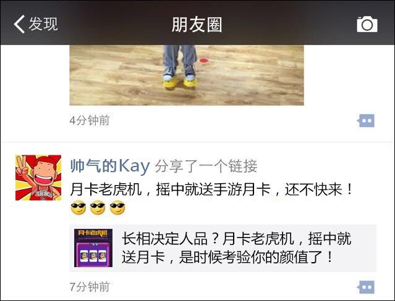Click the 分享了一个链接 label

click(206, 166)
